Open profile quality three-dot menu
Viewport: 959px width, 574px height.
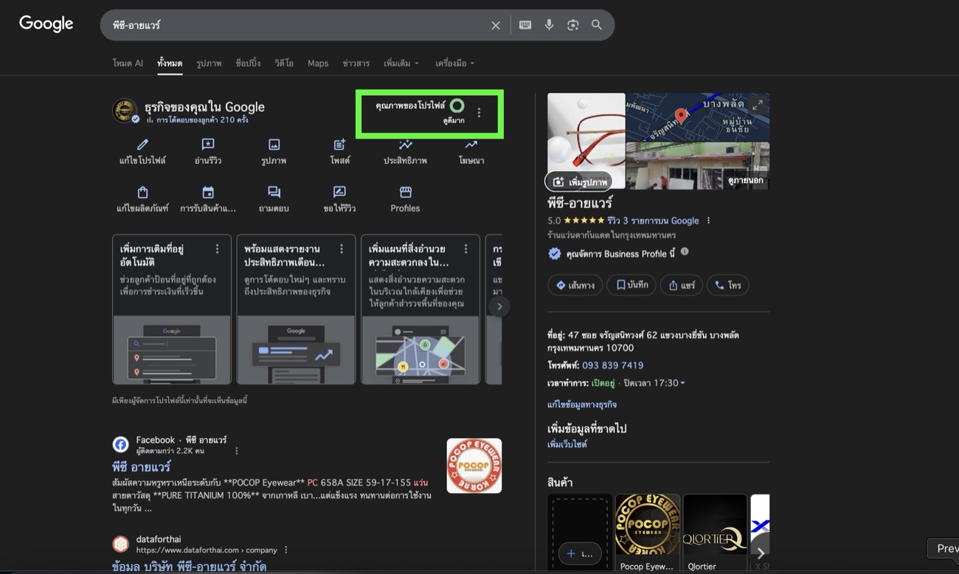tap(479, 113)
